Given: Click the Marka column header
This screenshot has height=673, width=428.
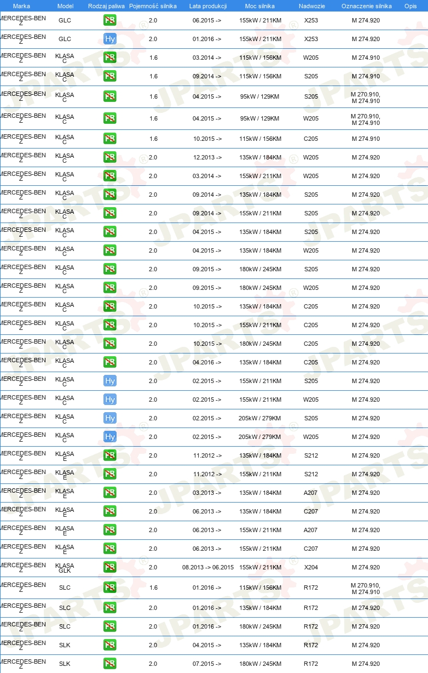Looking at the screenshot, I should 21,6.
